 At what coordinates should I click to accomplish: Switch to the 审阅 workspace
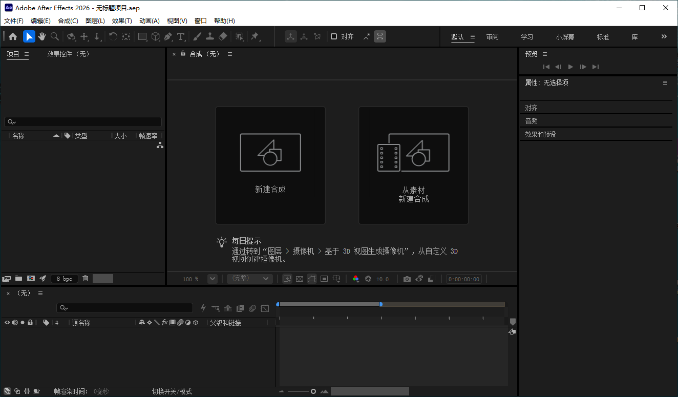[x=492, y=37]
